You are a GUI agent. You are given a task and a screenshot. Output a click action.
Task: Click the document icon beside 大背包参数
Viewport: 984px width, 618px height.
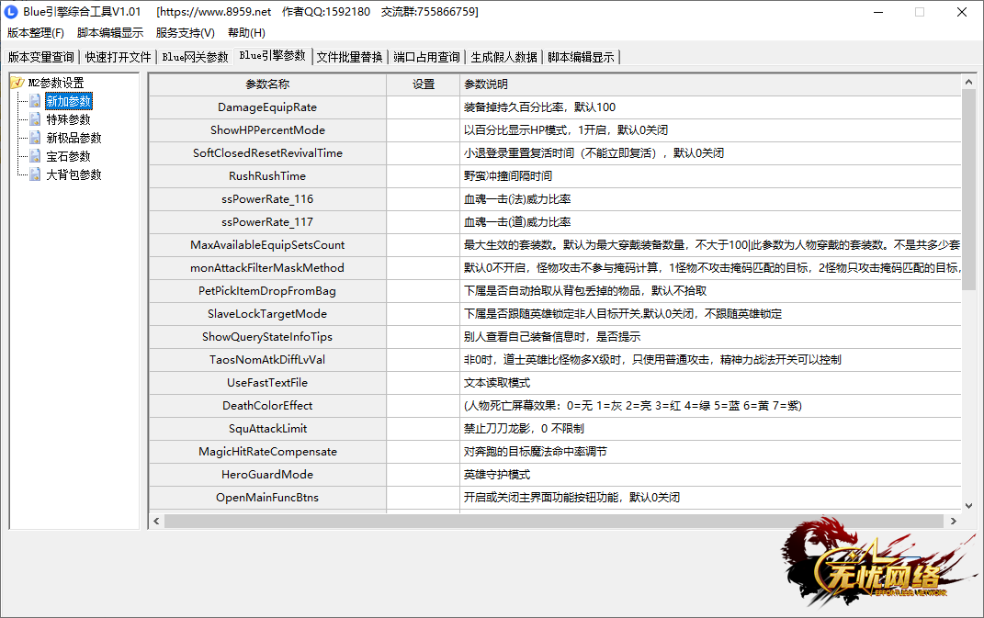point(35,174)
